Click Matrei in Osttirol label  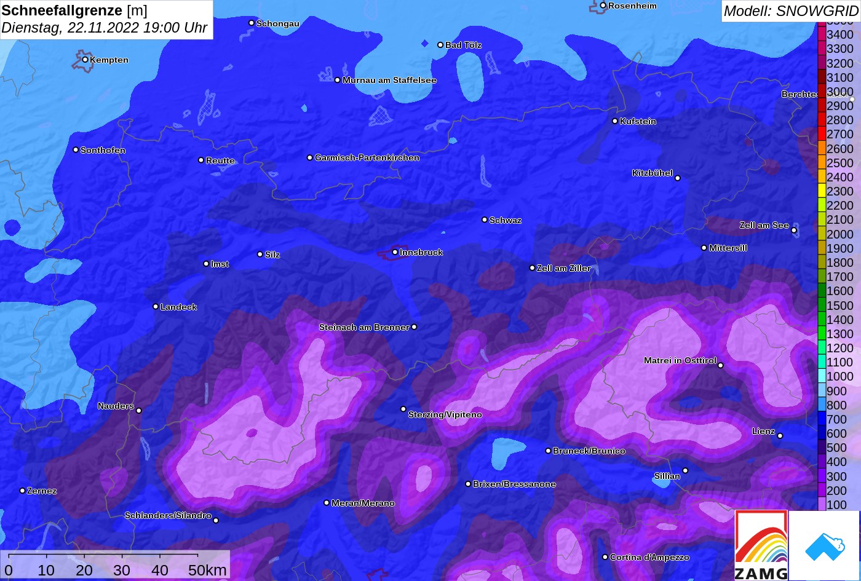click(680, 360)
